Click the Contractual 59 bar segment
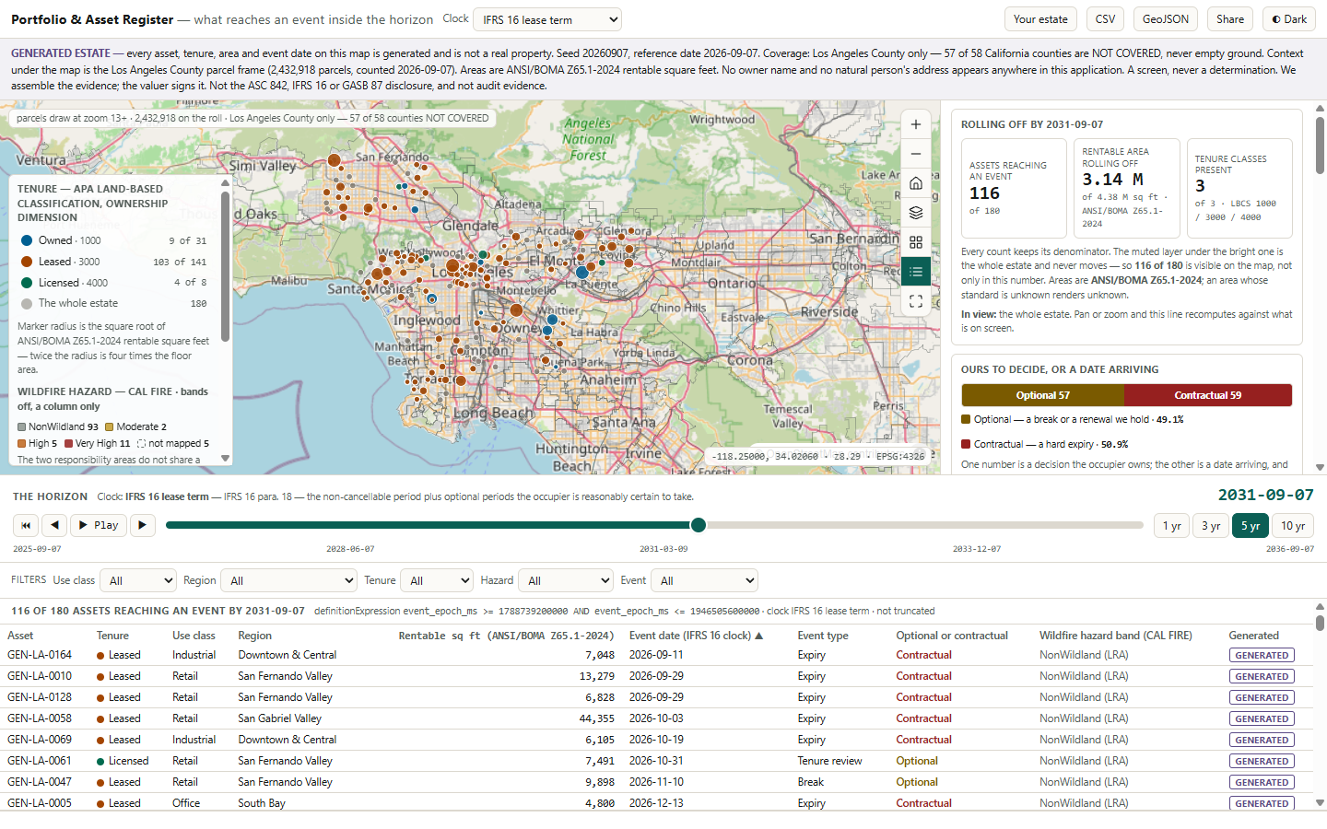This screenshot has height=829, width=1327. click(x=1208, y=395)
